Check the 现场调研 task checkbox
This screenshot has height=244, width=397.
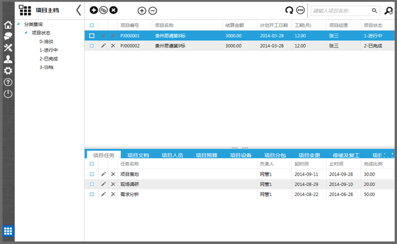92,184
